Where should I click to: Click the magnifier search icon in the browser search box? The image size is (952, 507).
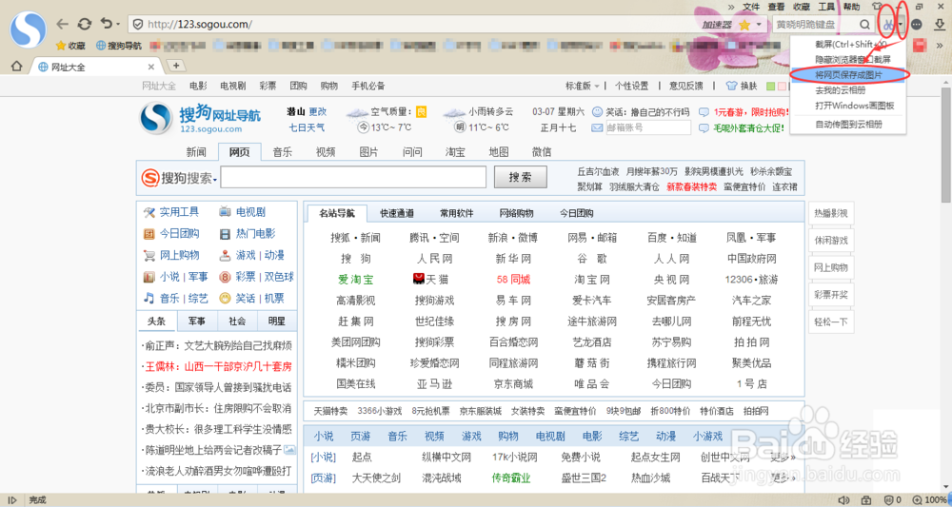point(864,25)
